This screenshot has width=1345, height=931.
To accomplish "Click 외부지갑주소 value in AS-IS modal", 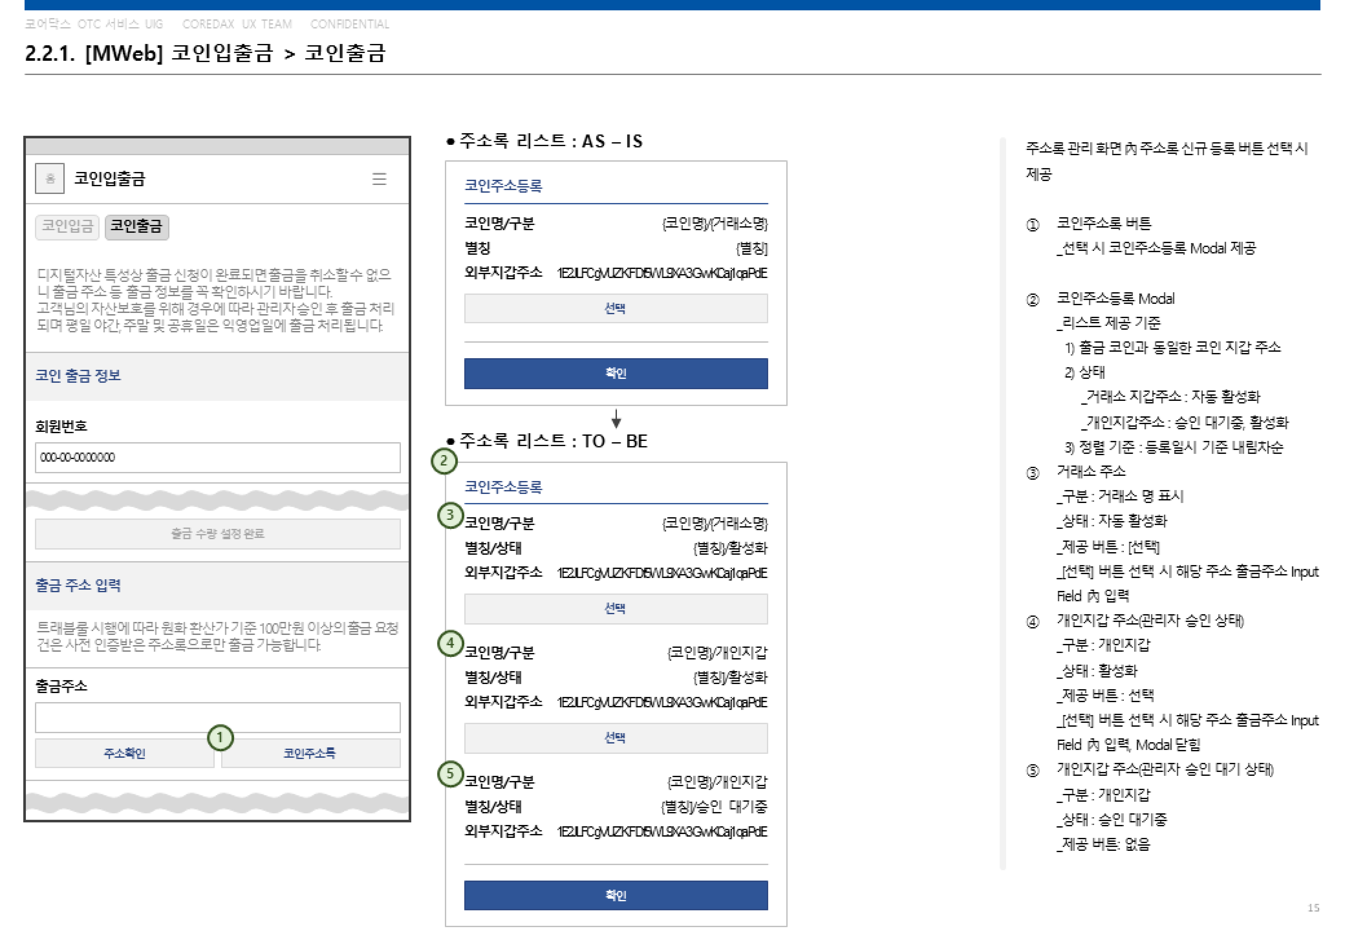I will (x=662, y=273).
